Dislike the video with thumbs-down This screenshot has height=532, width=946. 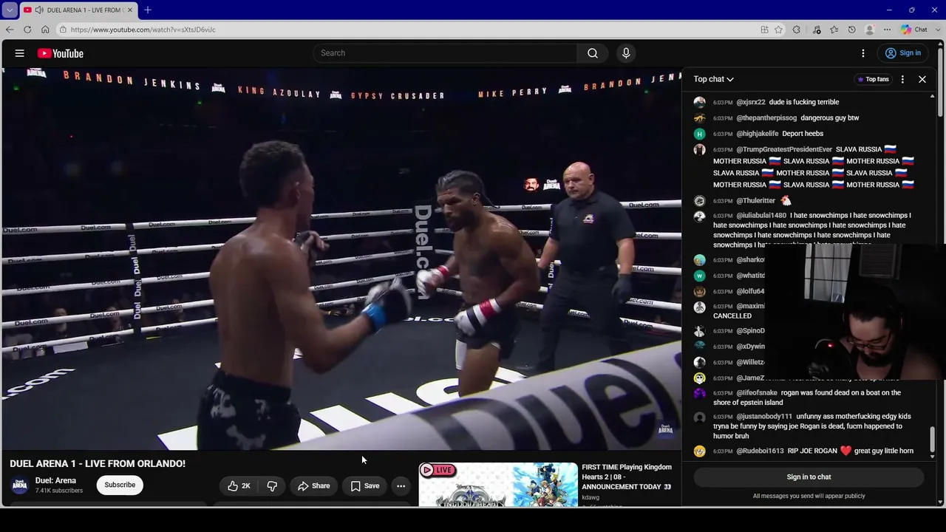coord(272,485)
